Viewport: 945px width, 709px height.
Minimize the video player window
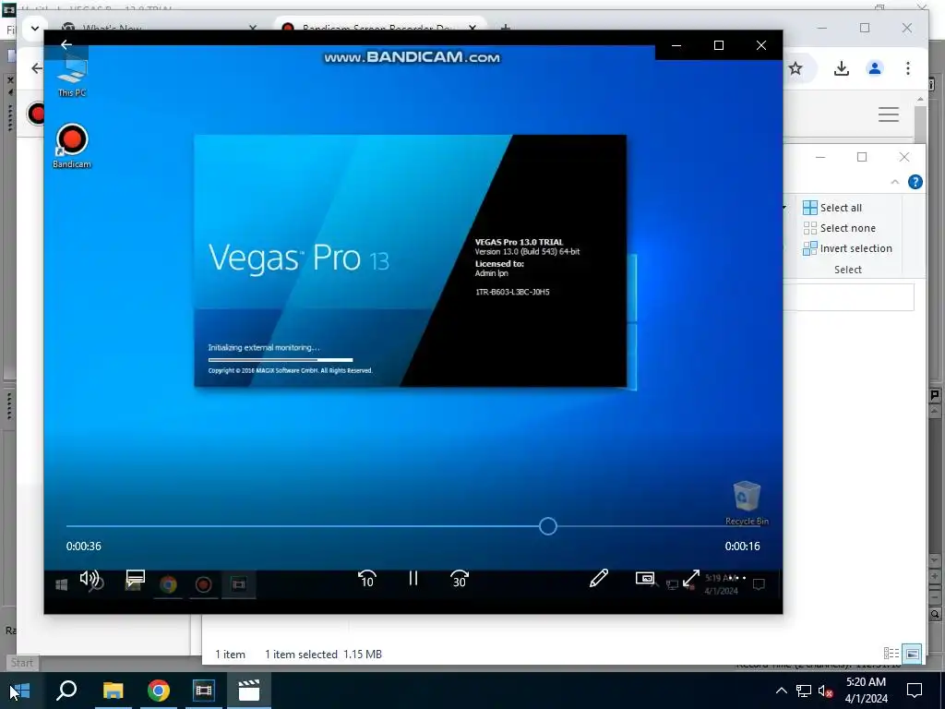coord(676,45)
